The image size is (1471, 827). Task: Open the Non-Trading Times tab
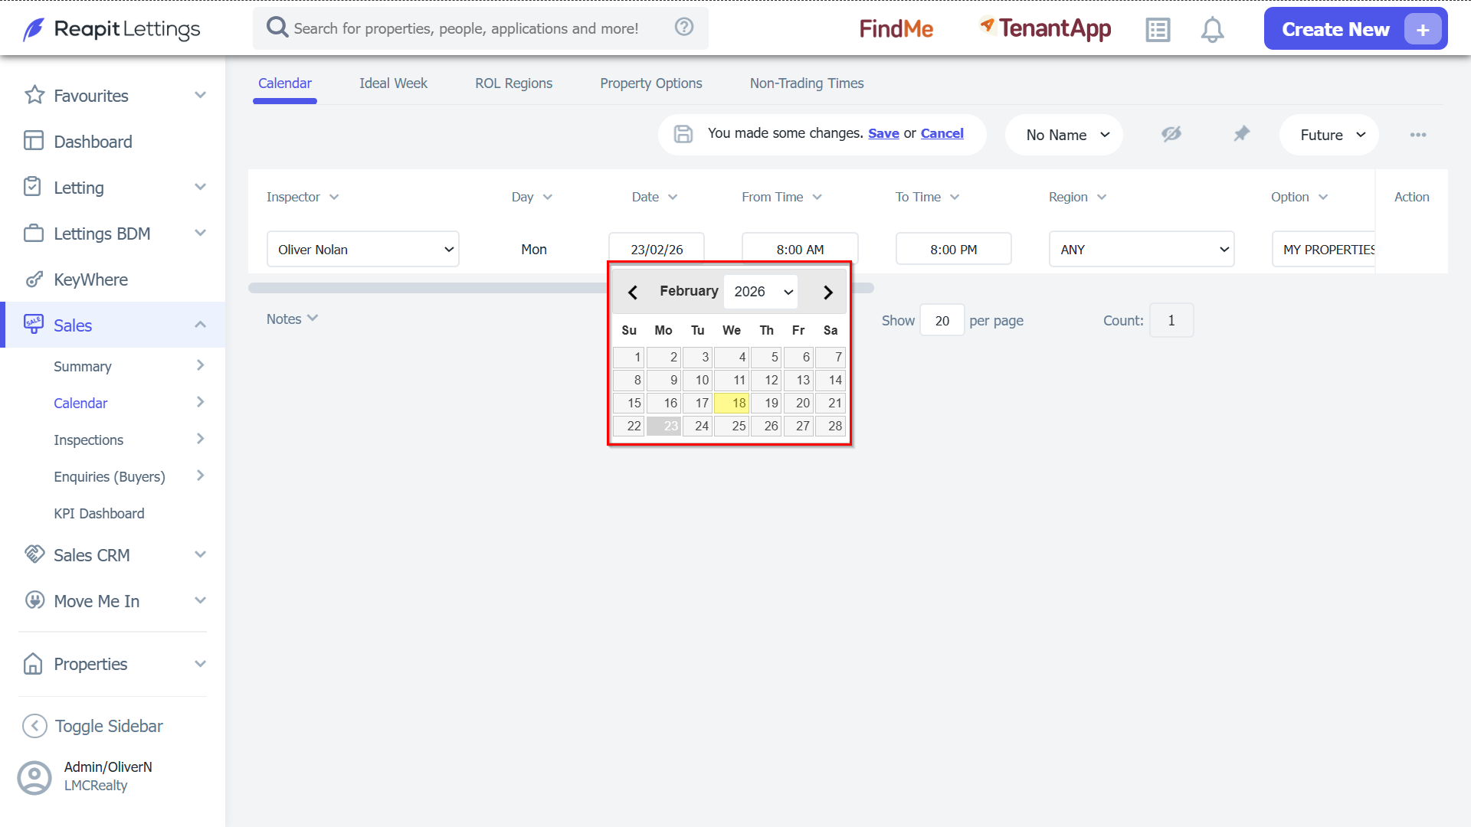(807, 83)
